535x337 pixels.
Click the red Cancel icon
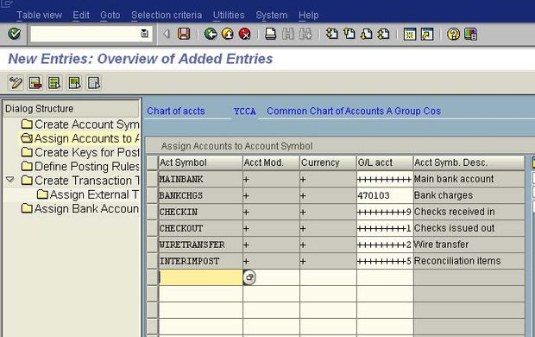click(245, 34)
